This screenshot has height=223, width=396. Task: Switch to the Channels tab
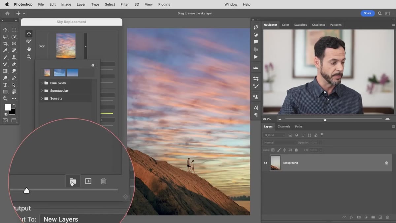point(284,126)
